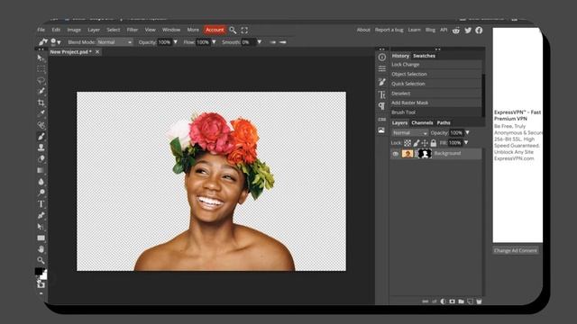The image size is (577, 324).
Task: Open the layer Opacity dropdown arrow
Action: [x=467, y=132]
